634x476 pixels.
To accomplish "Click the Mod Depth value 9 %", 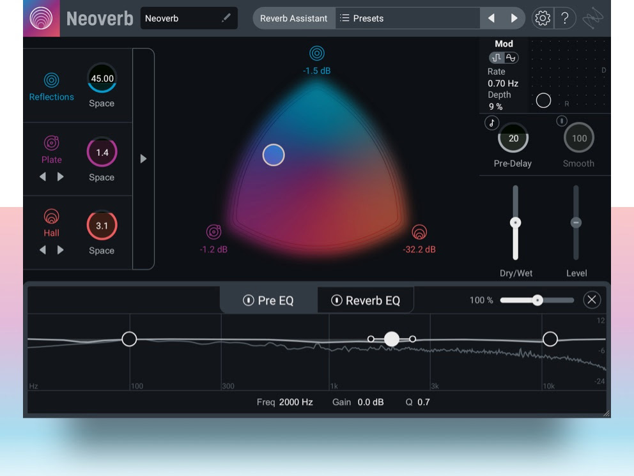I will 496,107.
